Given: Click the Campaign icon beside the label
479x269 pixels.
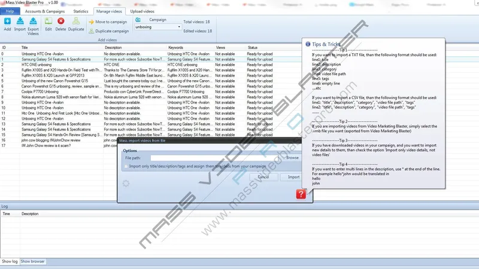Looking at the screenshot, I should 138,20.
